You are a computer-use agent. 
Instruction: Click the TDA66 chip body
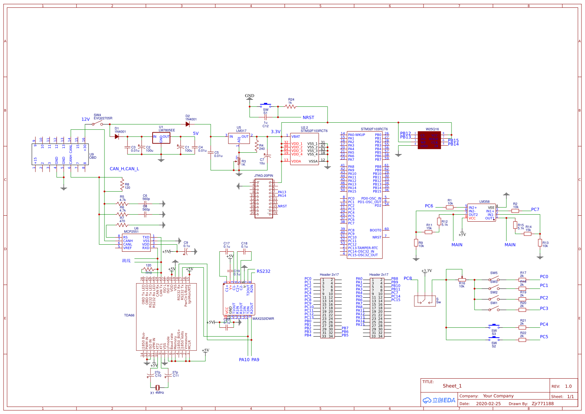[166, 317]
